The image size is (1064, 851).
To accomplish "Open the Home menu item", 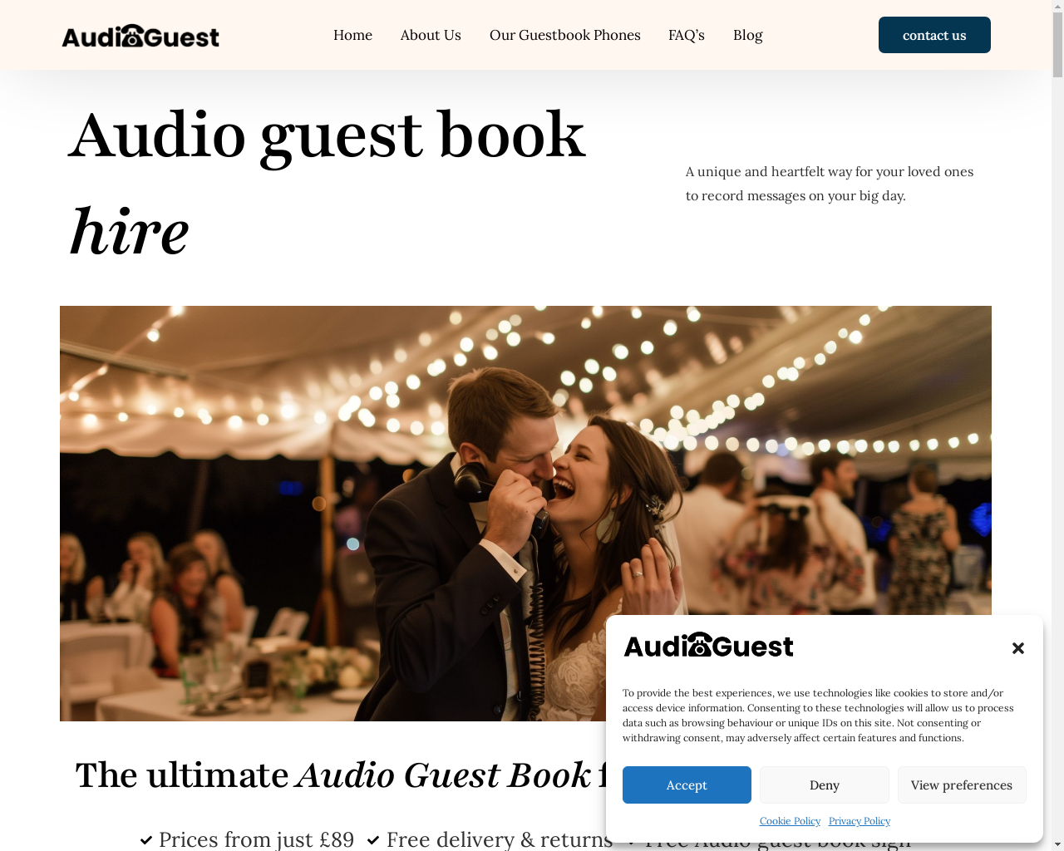I will pos(352,35).
